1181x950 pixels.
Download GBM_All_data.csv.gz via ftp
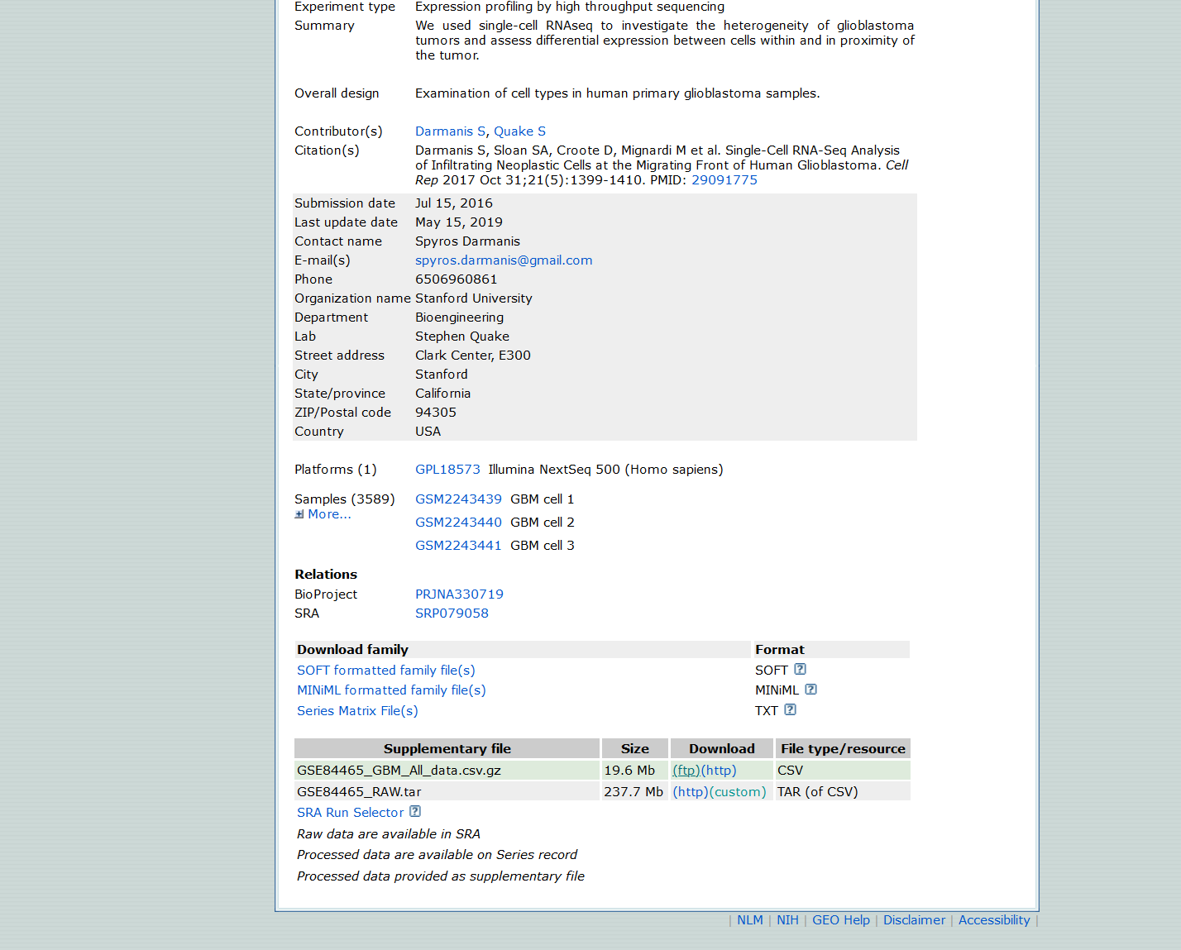coord(686,771)
